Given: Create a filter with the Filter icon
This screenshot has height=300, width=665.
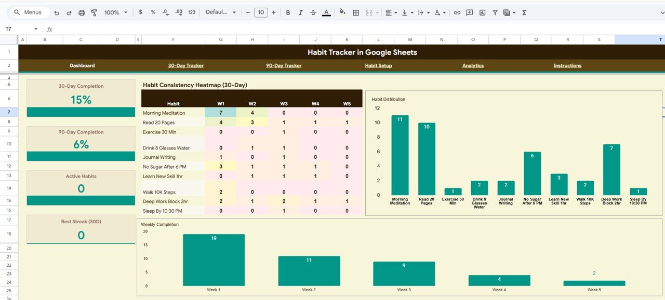Looking at the screenshot, I should (495, 12).
